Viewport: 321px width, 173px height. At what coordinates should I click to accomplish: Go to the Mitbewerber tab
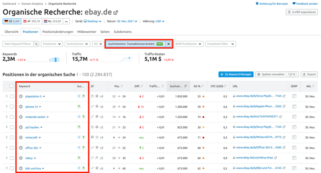87,32
